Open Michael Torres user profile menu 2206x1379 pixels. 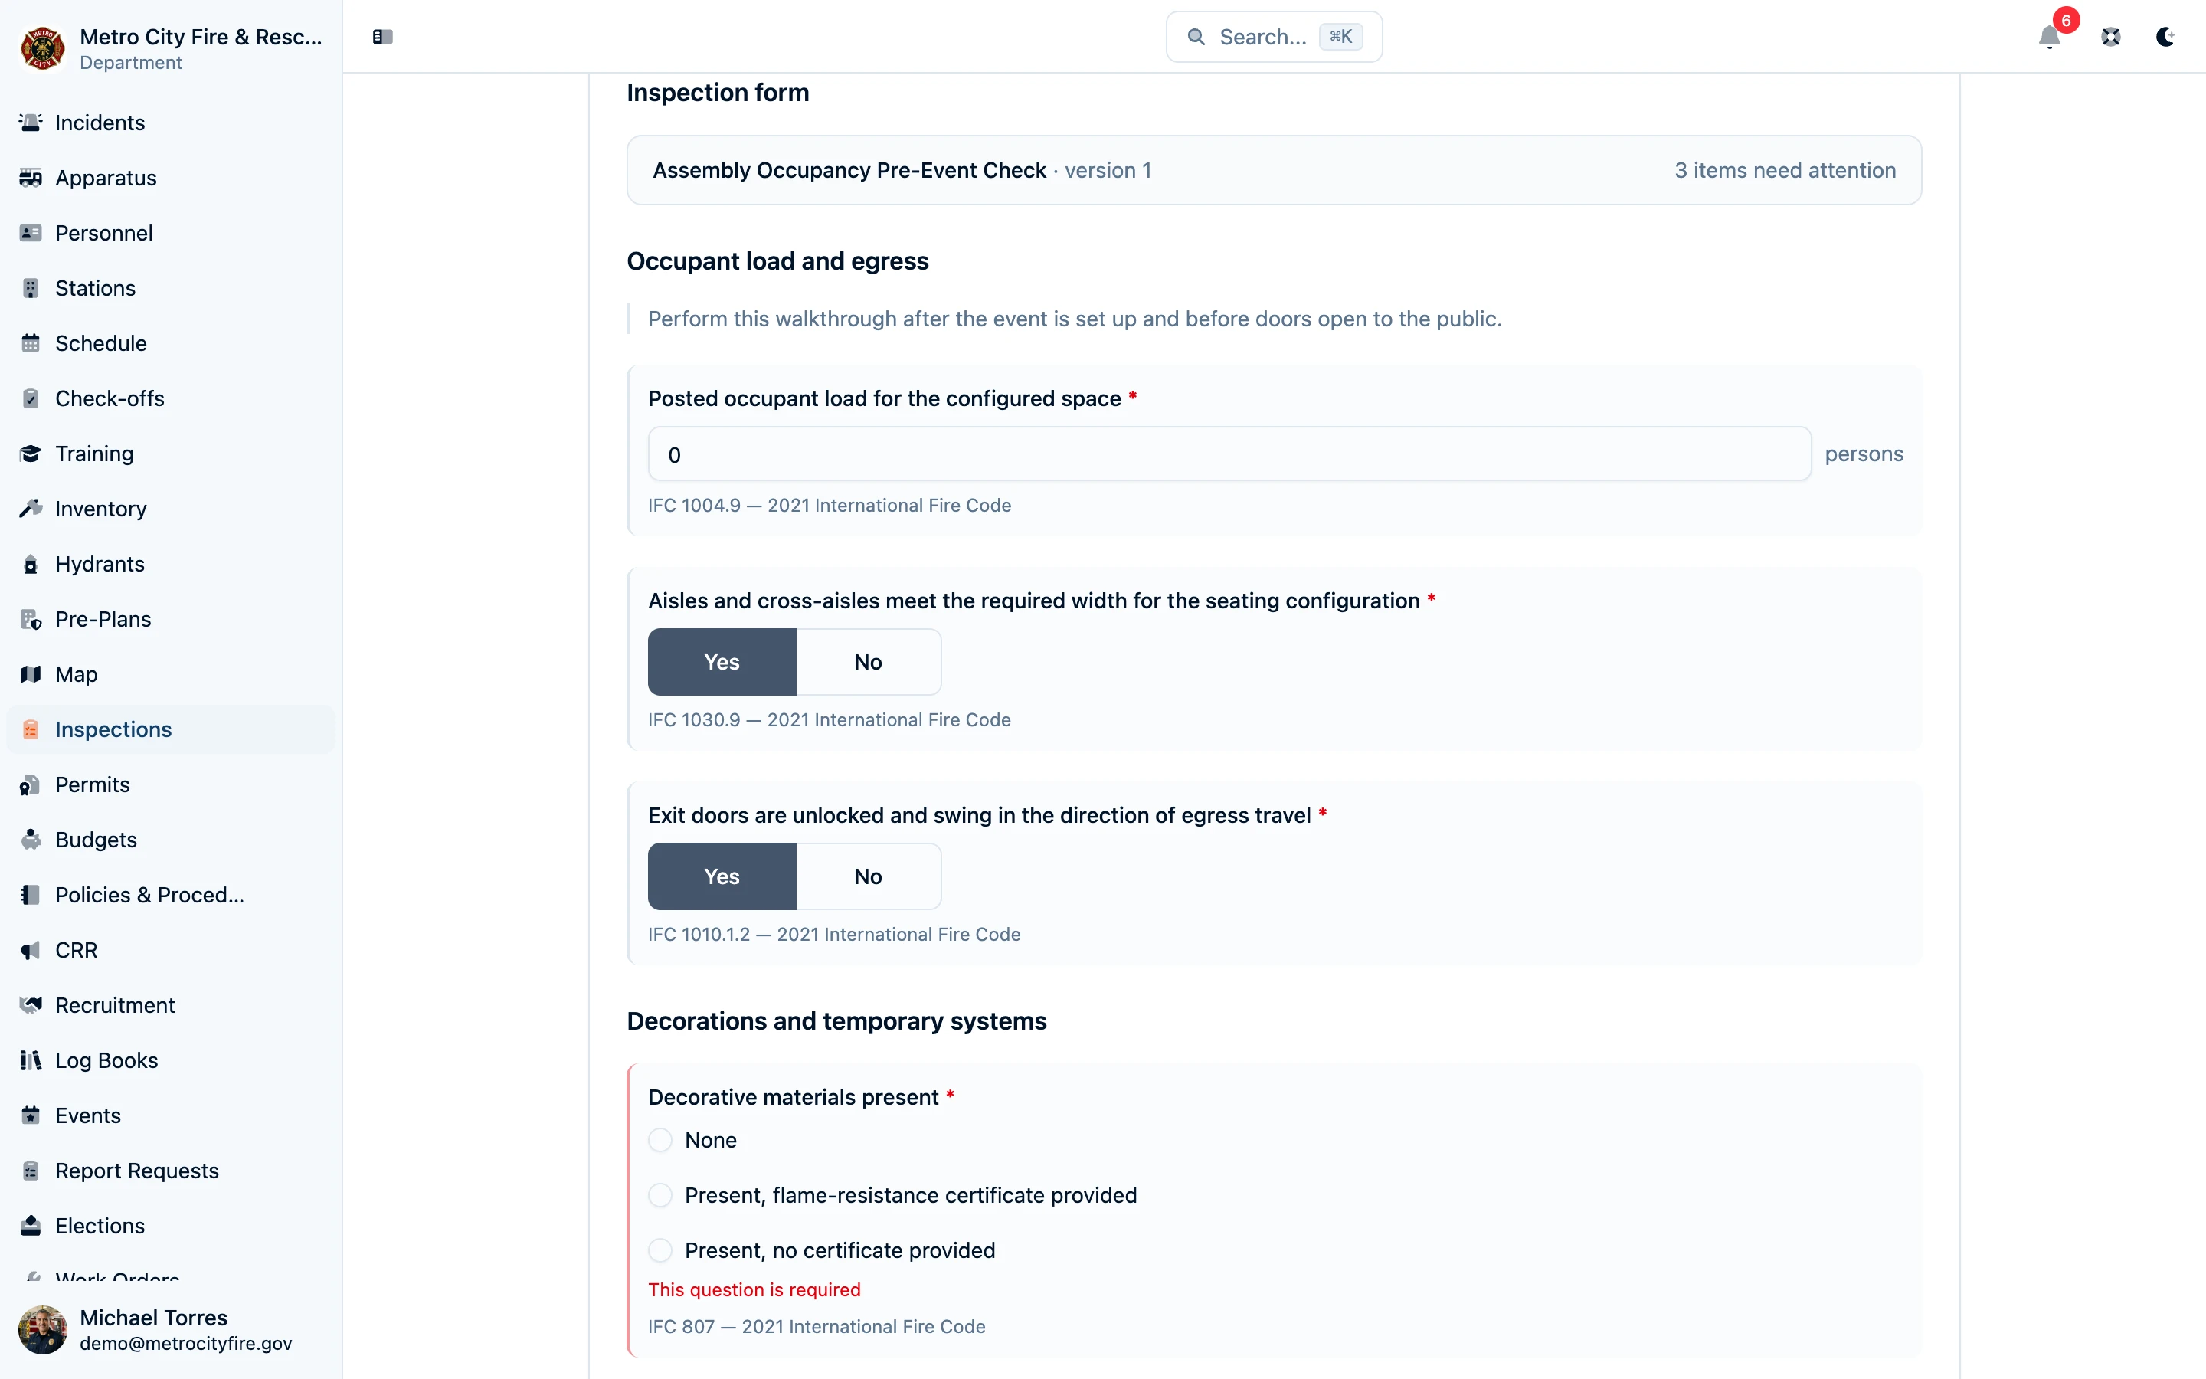[x=171, y=1330]
